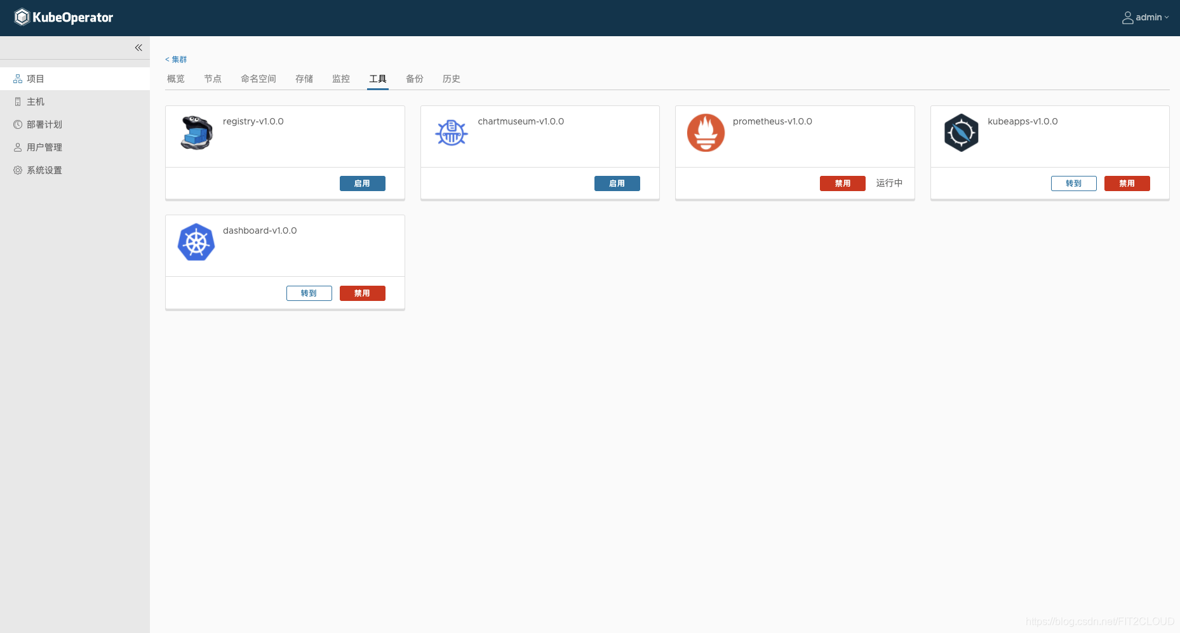This screenshot has height=633, width=1180.
Task: Open 主机 in the sidebar
Action: 75,102
